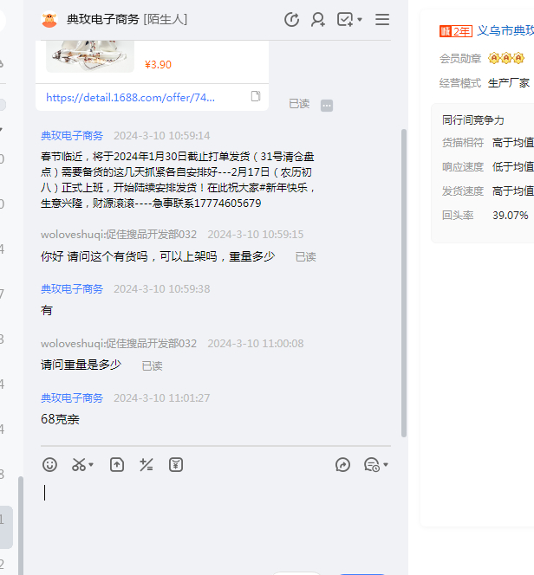Open the emoji picker smiley icon

[49, 465]
